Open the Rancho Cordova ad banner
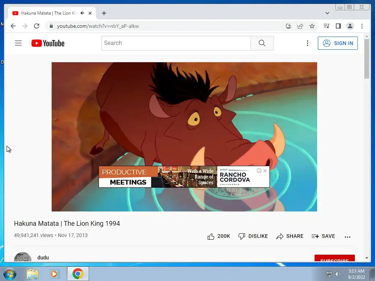Screen dimensions: 375x281 [x=184, y=177]
